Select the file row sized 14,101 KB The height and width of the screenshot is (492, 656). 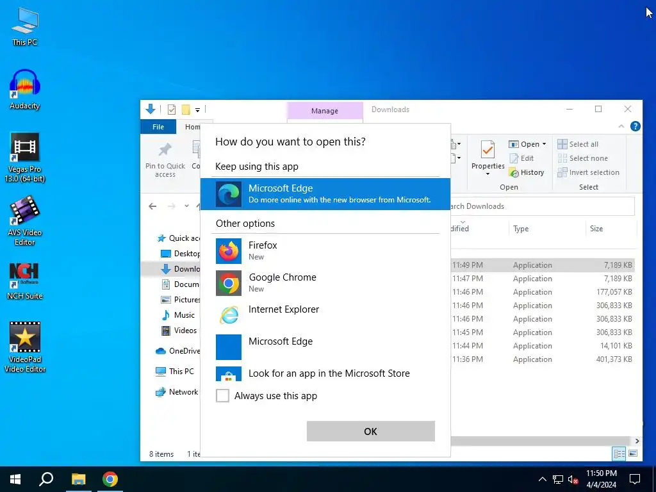tap(543, 345)
